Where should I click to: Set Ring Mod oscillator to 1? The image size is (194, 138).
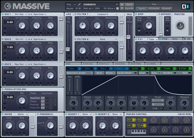[47, 98]
